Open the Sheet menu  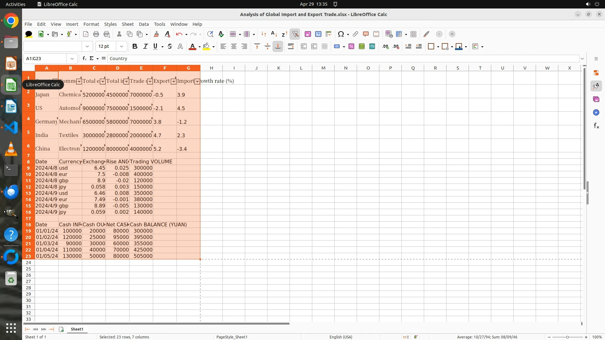tap(128, 24)
